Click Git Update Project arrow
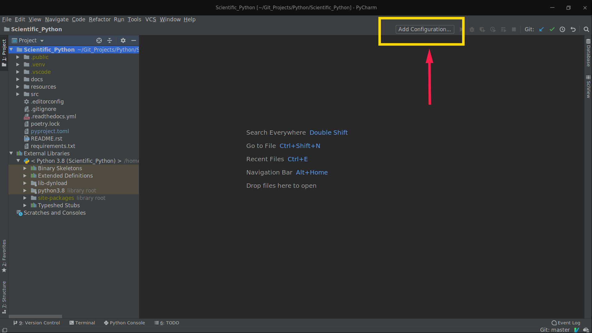This screenshot has height=333, width=592. tap(541, 29)
